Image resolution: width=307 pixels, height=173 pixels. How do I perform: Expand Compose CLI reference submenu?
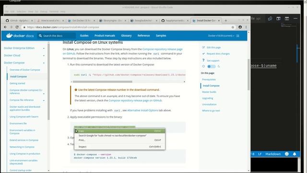pos(44,94)
